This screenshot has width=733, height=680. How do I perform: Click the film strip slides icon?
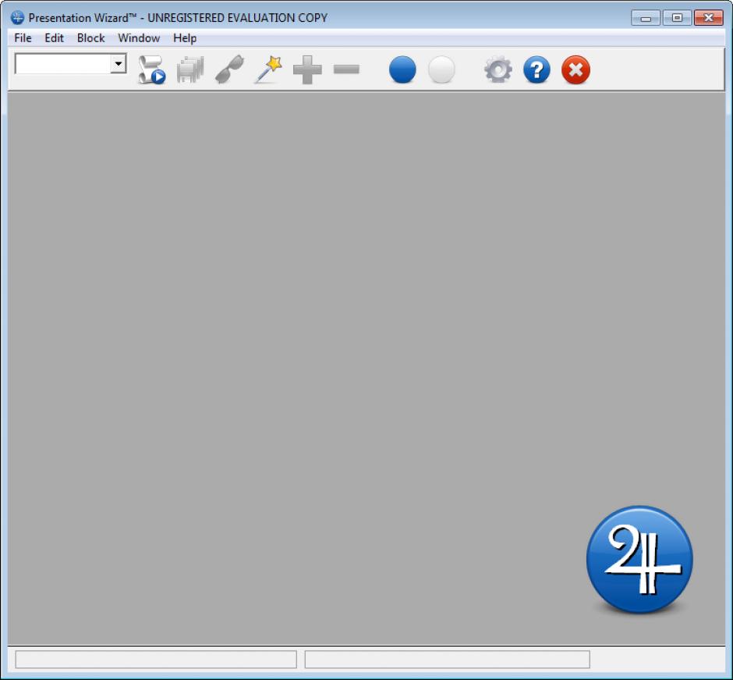coord(189,70)
